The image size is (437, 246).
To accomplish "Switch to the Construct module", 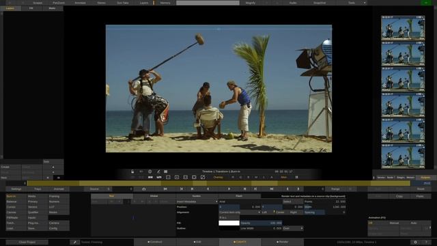I will pyautogui.click(x=155, y=242).
